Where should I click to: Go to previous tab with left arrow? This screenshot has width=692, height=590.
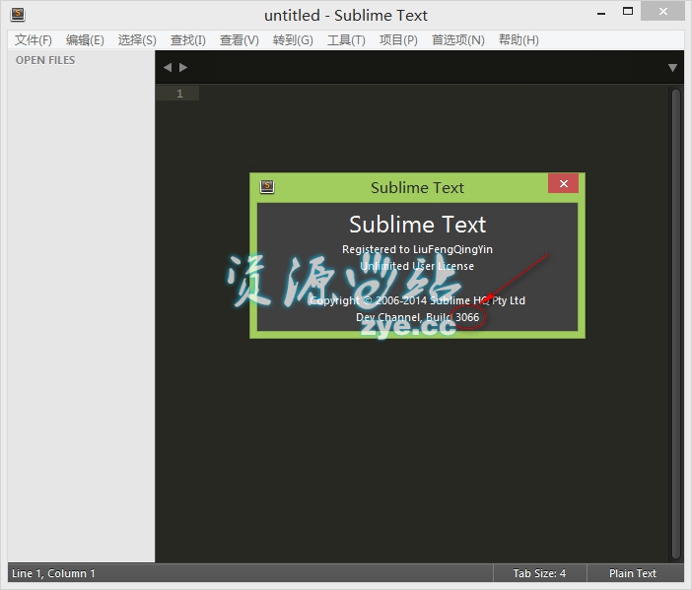point(168,67)
